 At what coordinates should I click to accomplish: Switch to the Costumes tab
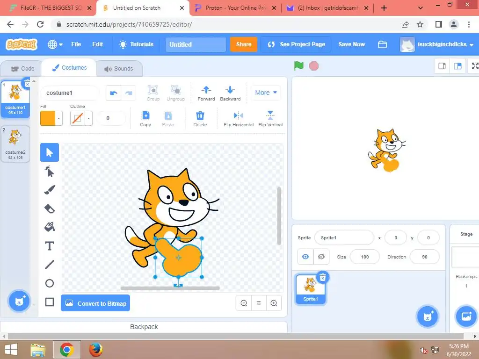[69, 68]
